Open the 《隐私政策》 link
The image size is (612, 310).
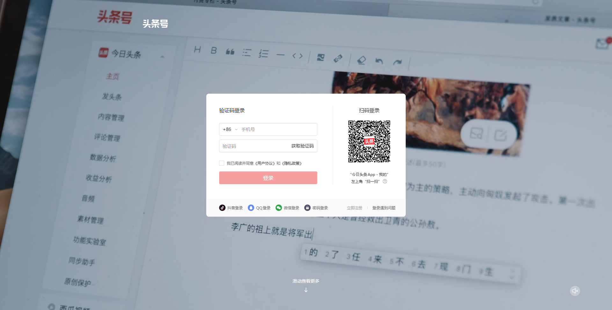(x=292, y=163)
